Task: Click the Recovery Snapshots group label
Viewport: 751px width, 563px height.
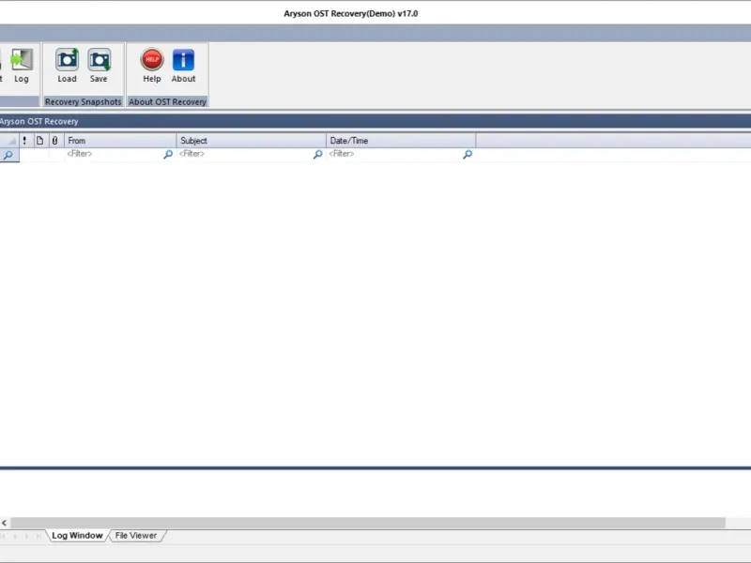Action: point(84,102)
